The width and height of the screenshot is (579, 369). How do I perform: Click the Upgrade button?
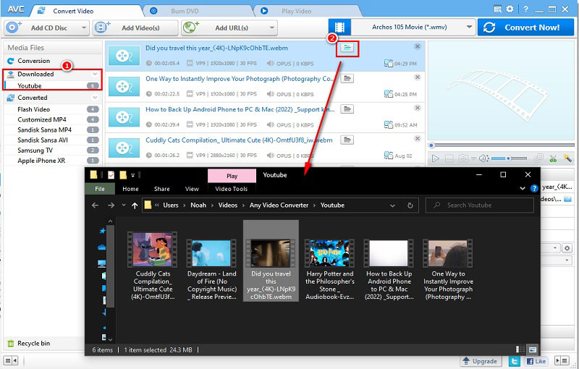coord(480,361)
